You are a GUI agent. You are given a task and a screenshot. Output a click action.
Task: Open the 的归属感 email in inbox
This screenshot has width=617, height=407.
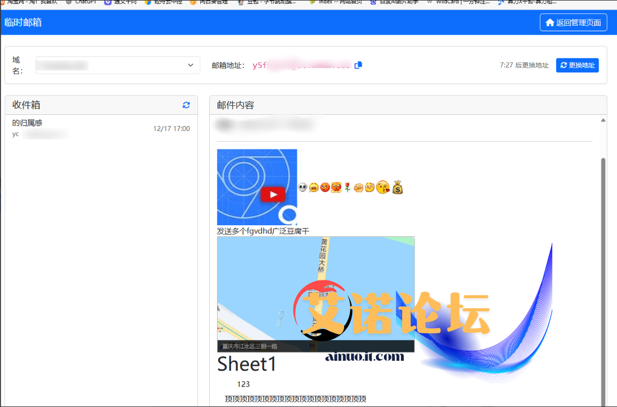click(x=100, y=128)
